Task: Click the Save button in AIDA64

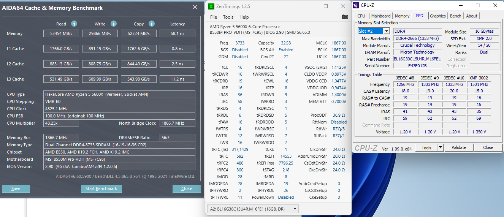Action: tap(16, 189)
